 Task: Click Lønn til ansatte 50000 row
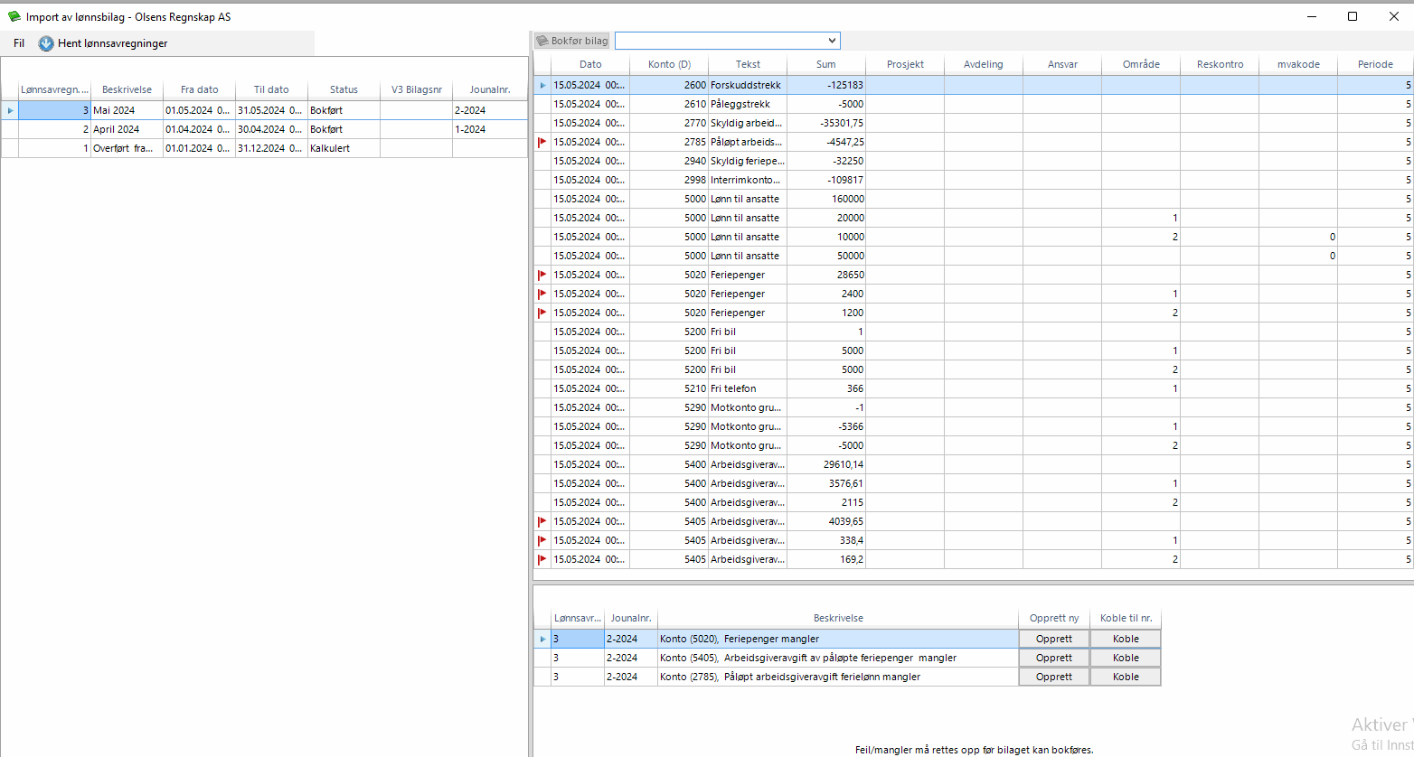tap(974, 256)
